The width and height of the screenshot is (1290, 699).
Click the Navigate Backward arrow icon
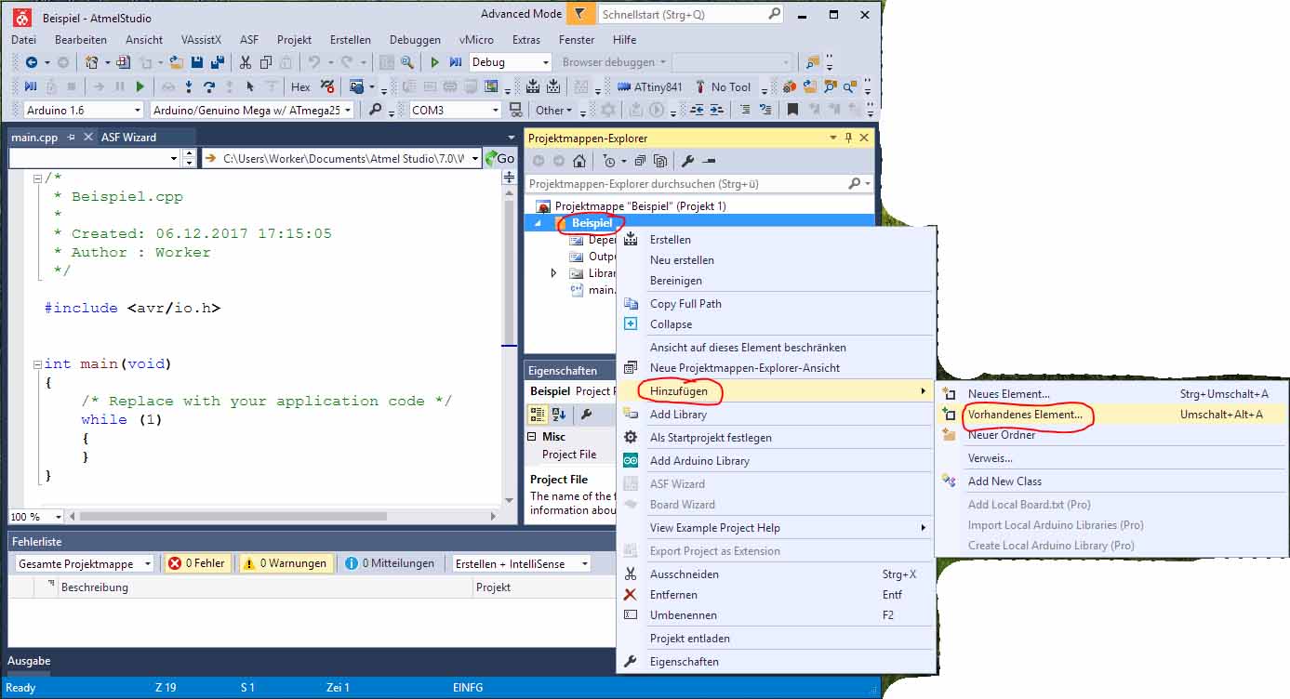tap(32, 62)
